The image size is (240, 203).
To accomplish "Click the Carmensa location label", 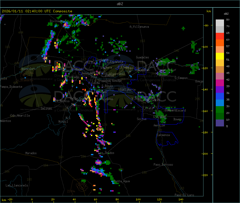I will coord(163,135).
